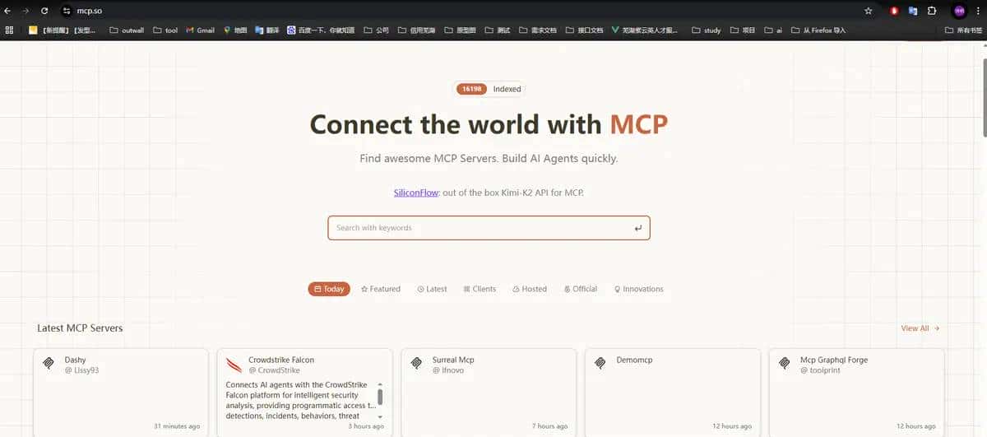Click View All for latest servers
Image resolution: width=987 pixels, height=437 pixels.
920,328
